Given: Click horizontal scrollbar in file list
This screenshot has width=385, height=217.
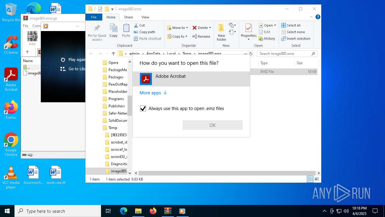Looking at the screenshot, I should click(x=227, y=173).
